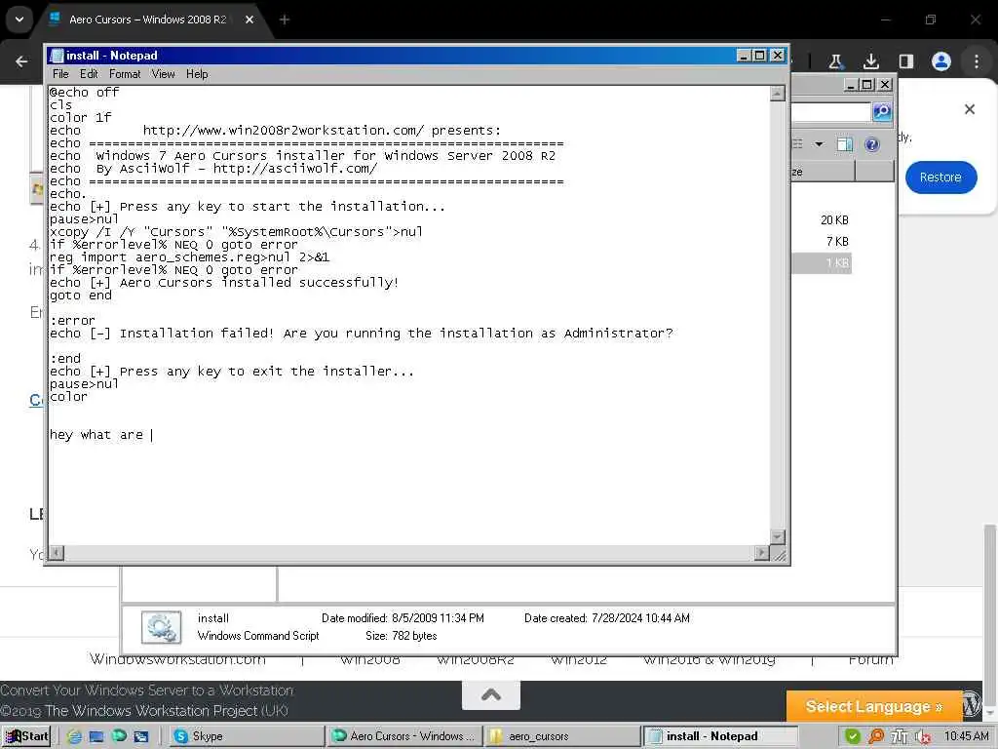Click Explorer search magnifier button
The height and width of the screenshot is (749, 998).
coord(881,111)
